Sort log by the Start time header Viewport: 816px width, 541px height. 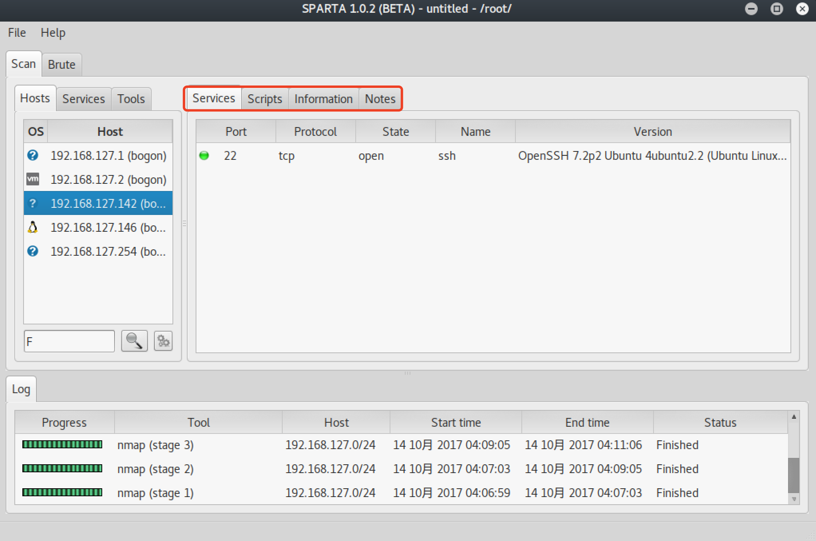(x=456, y=422)
